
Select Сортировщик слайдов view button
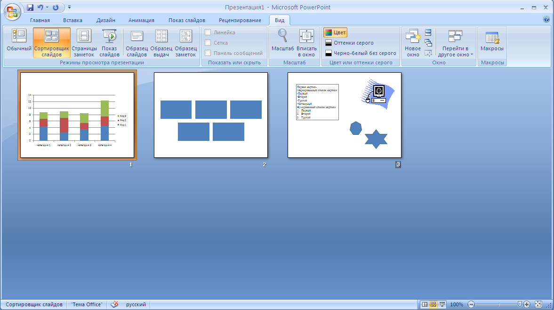(x=52, y=43)
